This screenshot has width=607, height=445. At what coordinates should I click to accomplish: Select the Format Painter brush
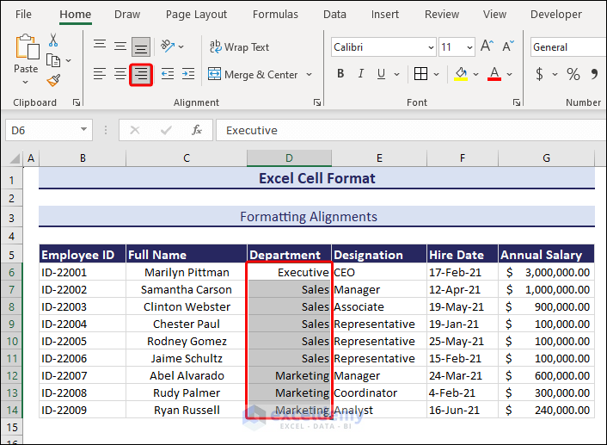[x=53, y=80]
